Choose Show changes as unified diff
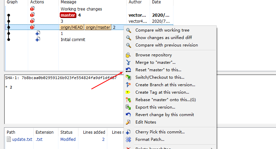Screen dimensions: 276x149 click(164, 38)
